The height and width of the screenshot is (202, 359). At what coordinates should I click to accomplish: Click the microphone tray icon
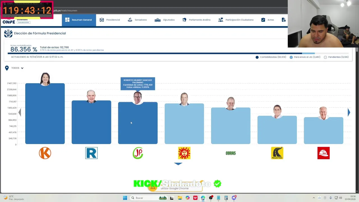[x=331, y=198]
